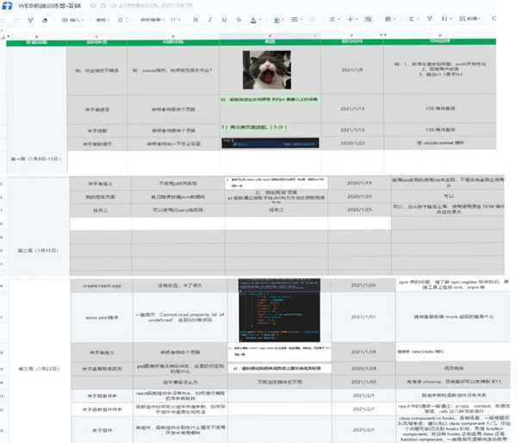
Task: Open the 插入 insert dropdown
Action: coord(75,18)
